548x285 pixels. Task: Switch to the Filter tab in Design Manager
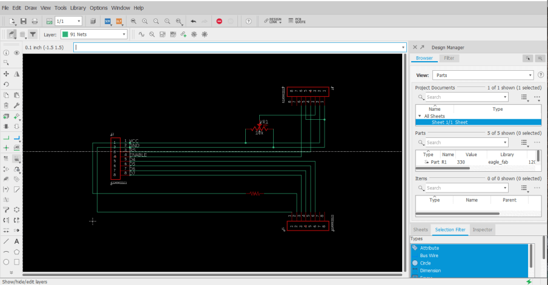click(x=449, y=58)
